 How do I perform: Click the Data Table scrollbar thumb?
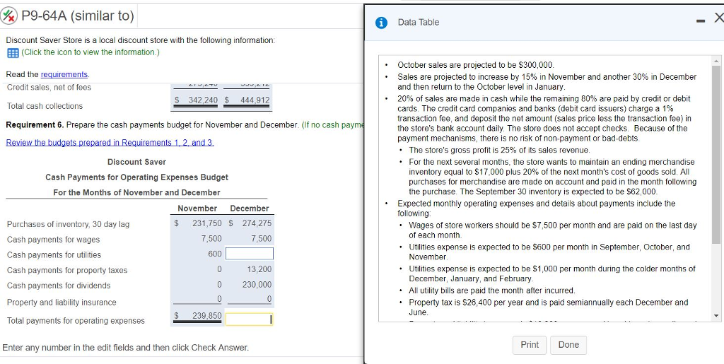(x=716, y=155)
